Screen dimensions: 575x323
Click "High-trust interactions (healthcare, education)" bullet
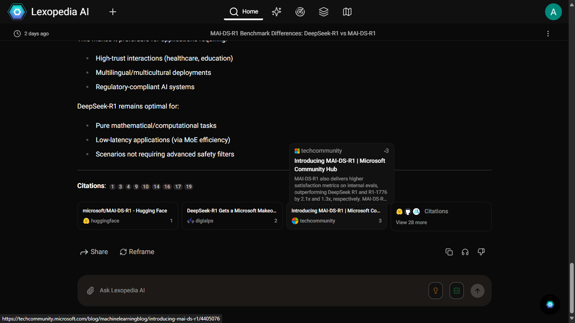(164, 58)
